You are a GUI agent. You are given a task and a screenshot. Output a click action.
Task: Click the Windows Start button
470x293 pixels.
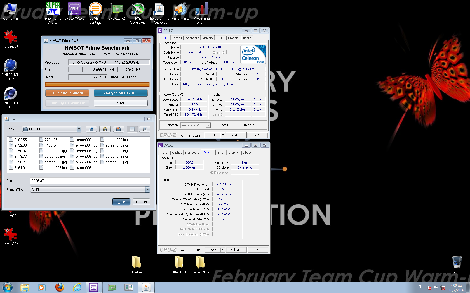click(8, 287)
